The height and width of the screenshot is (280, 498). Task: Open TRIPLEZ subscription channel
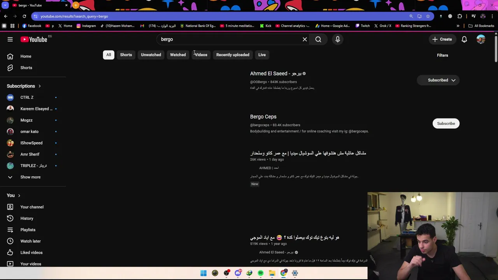tap(33, 166)
